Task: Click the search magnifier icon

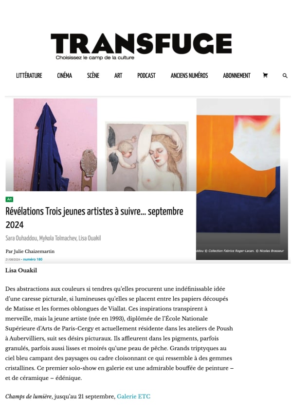Action: coord(285,75)
